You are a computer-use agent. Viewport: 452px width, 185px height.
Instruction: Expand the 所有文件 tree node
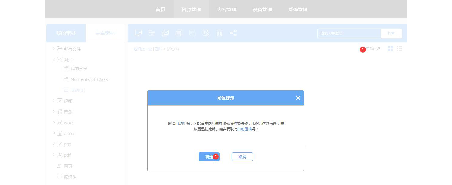(x=54, y=48)
